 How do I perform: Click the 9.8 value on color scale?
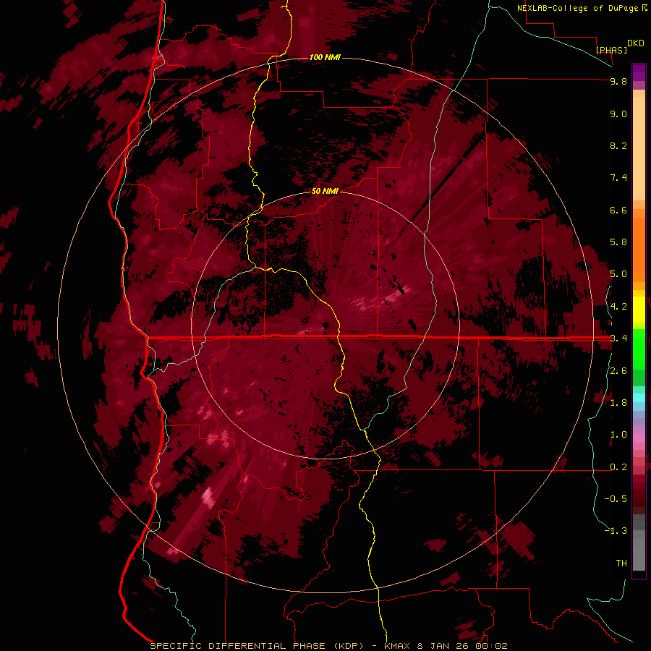point(618,81)
